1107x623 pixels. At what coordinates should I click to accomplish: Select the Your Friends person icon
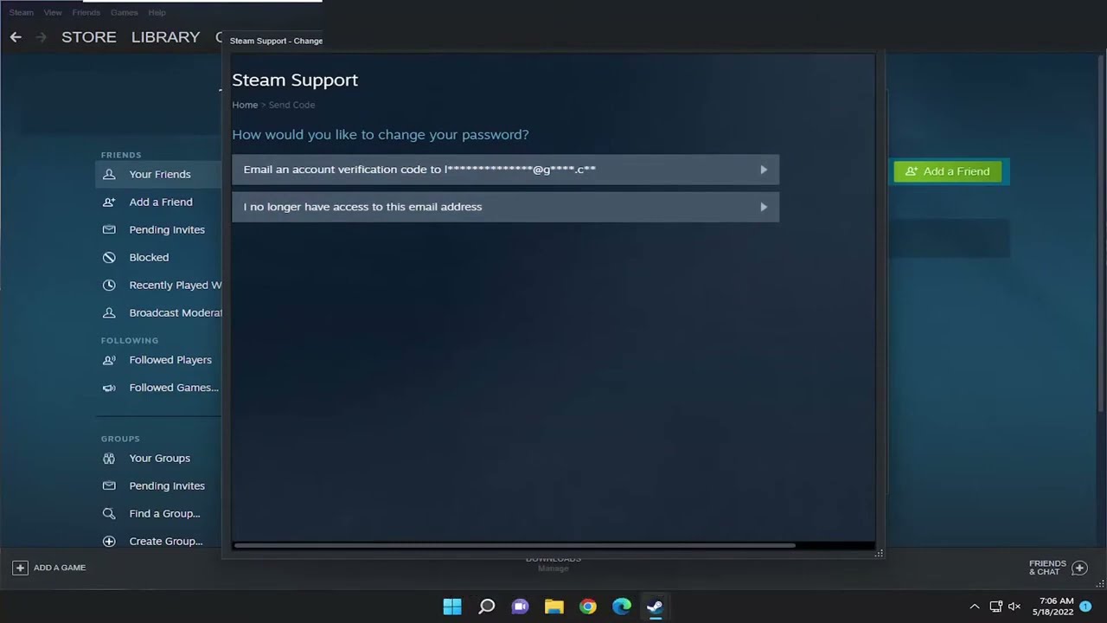pos(109,174)
